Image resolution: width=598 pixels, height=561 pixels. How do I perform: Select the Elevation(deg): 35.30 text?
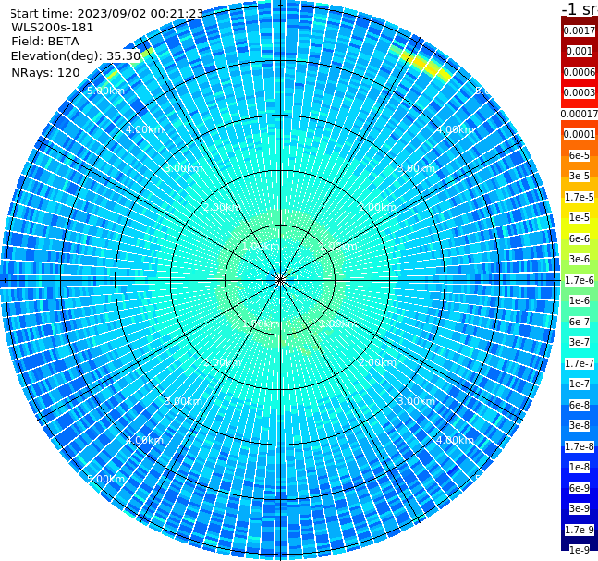pyautogui.click(x=76, y=56)
